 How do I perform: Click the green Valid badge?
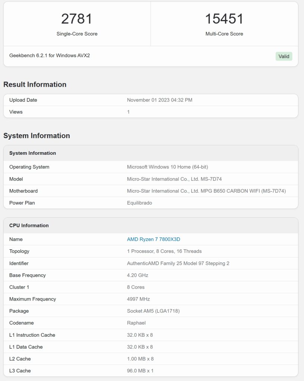(284, 57)
